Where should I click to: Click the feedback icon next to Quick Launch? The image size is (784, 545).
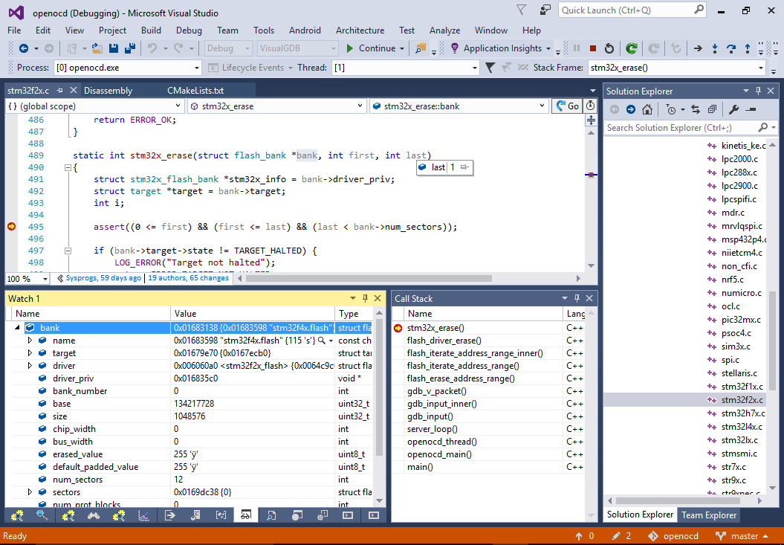[545, 10]
